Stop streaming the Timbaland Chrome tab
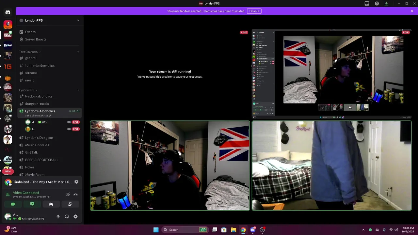The height and width of the screenshot is (235, 418). pos(76,182)
